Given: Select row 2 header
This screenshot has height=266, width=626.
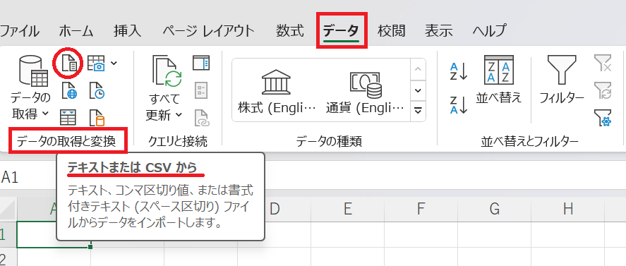Looking at the screenshot, I should coord(8,258).
